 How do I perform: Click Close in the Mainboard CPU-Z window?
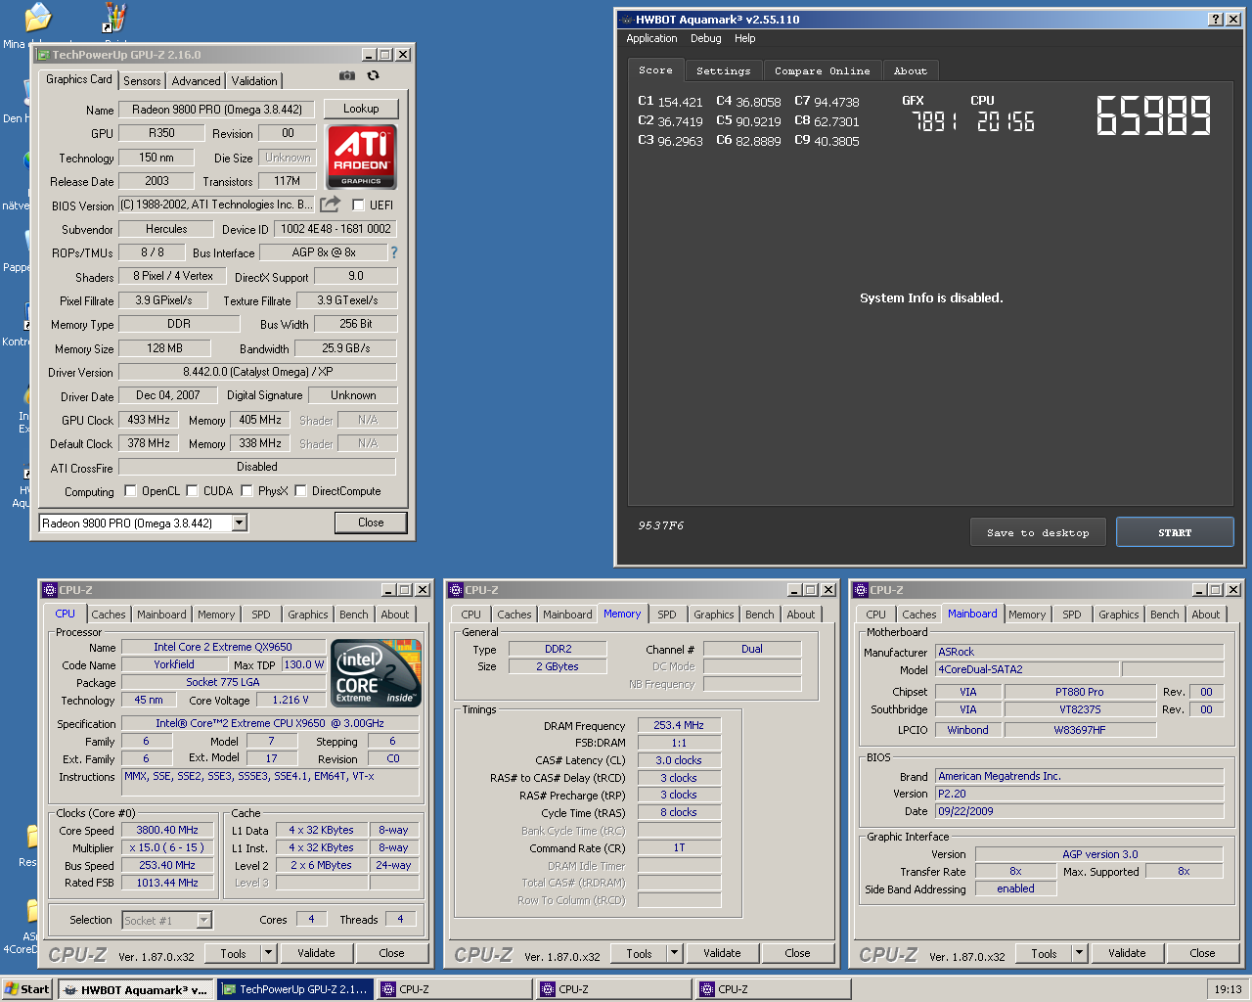1202,953
